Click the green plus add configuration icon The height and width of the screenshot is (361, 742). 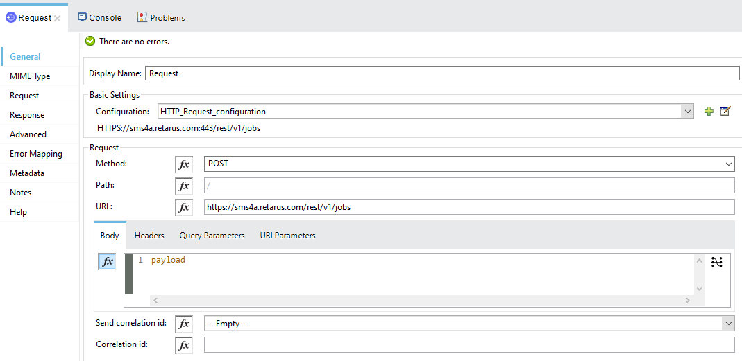709,112
